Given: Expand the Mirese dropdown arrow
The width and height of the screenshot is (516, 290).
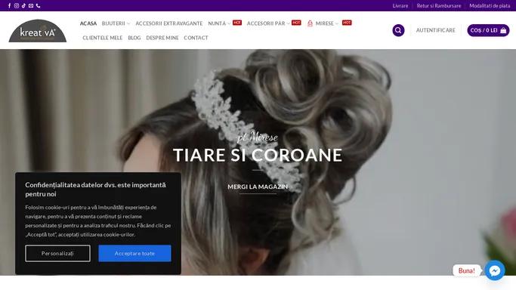Looking at the screenshot, I should pos(337,23).
